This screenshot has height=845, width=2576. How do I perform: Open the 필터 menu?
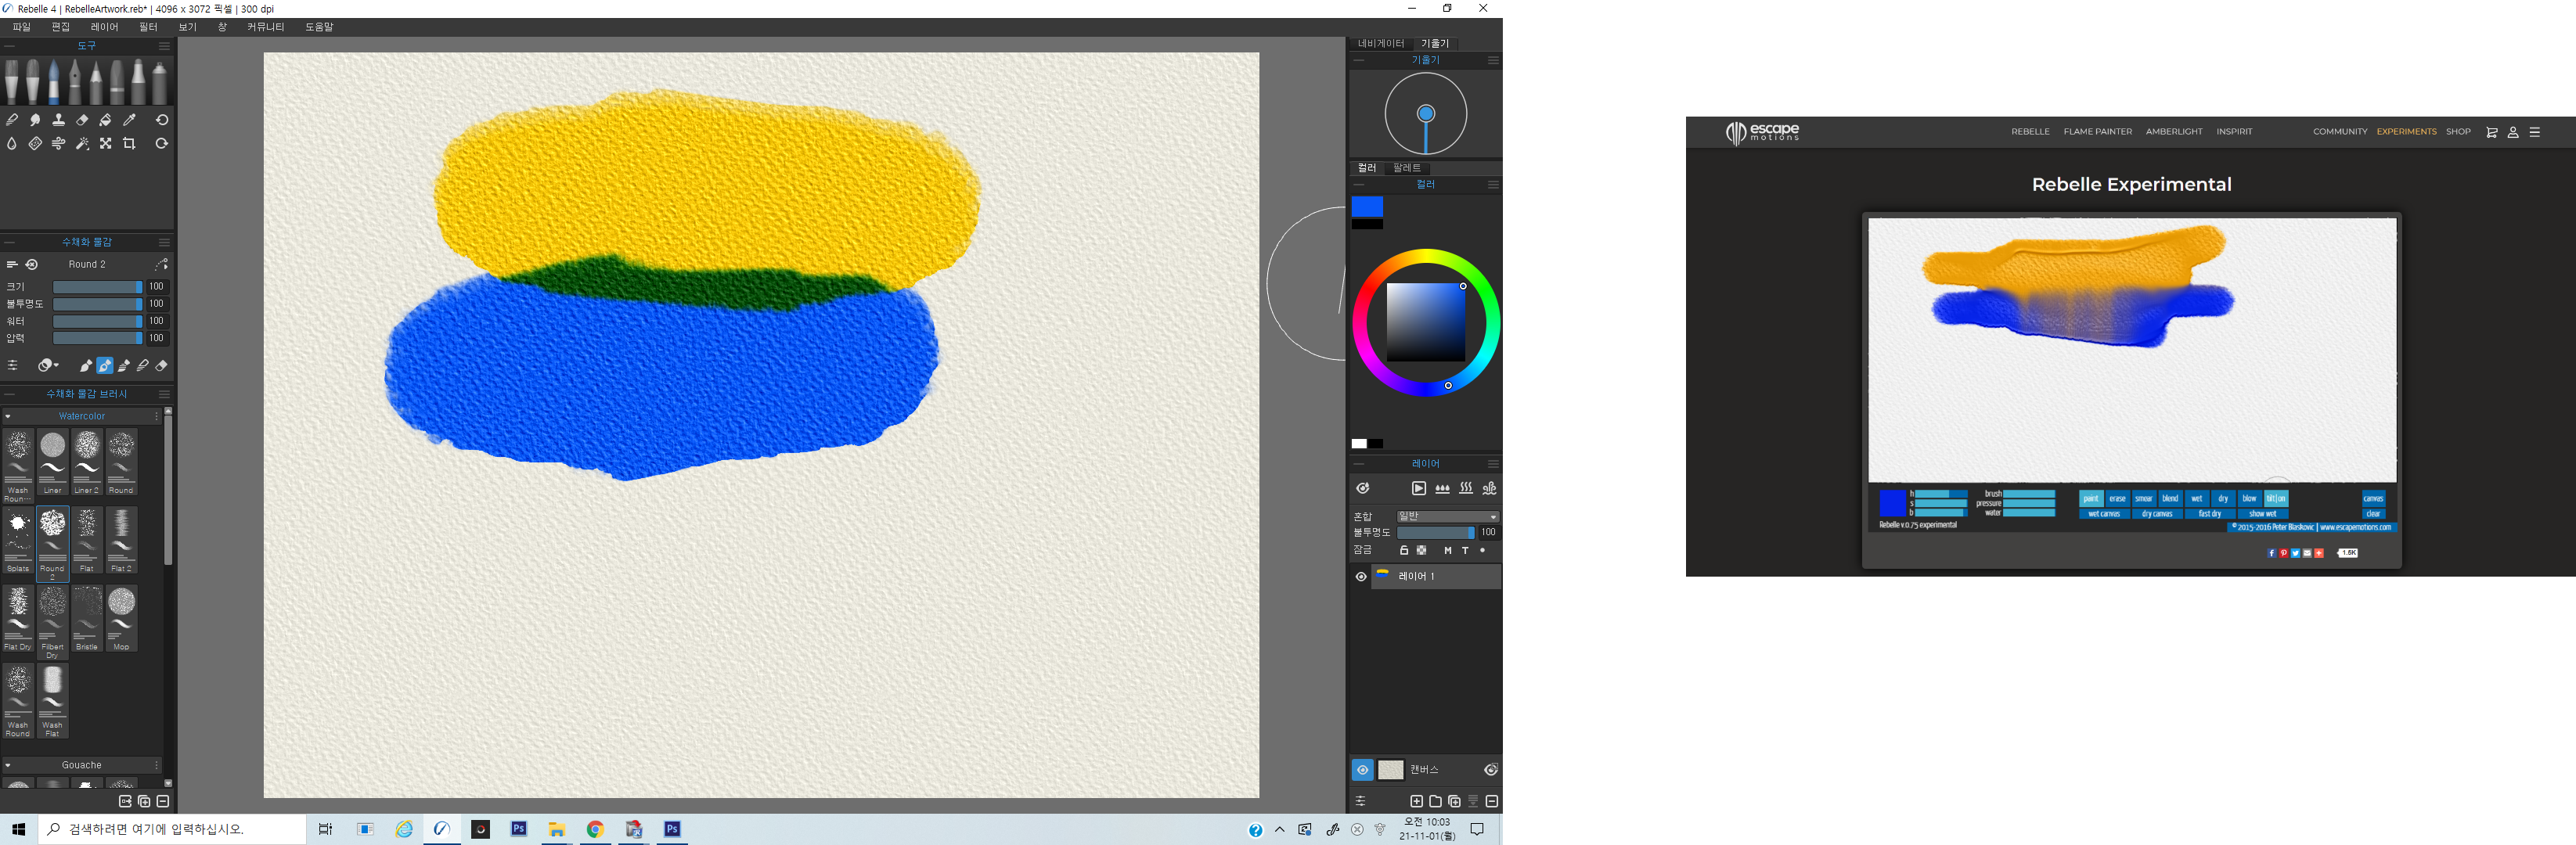(x=148, y=27)
